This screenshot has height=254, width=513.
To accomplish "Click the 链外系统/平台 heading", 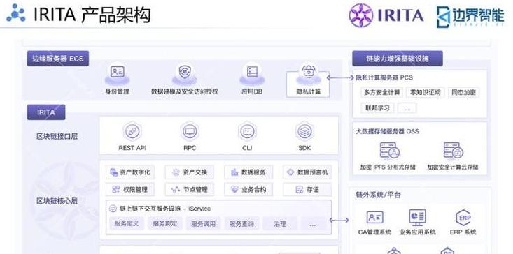I will pos(378,195).
